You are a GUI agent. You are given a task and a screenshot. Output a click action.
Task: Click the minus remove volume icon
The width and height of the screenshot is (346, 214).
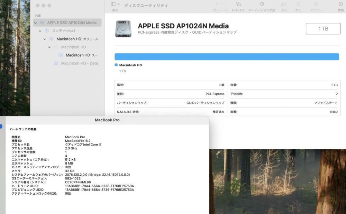(224, 4)
